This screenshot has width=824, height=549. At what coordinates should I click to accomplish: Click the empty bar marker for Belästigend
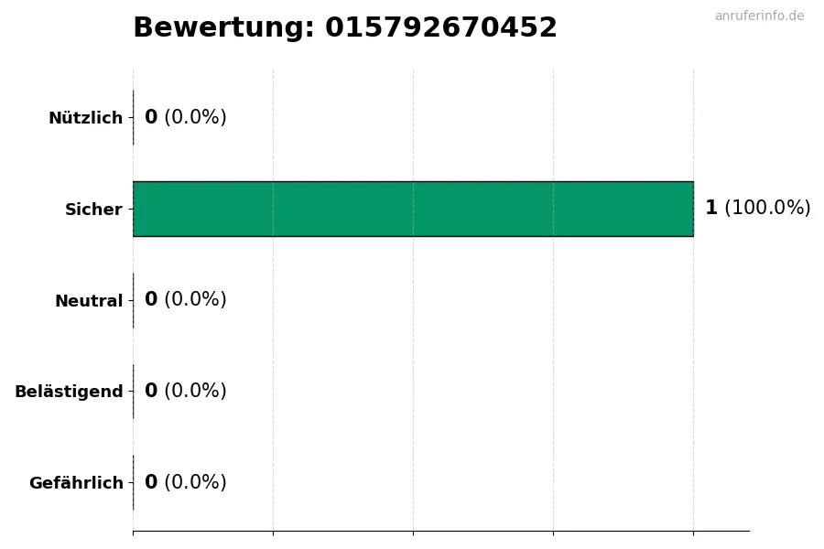pyautogui.click(x=134, y=392)
